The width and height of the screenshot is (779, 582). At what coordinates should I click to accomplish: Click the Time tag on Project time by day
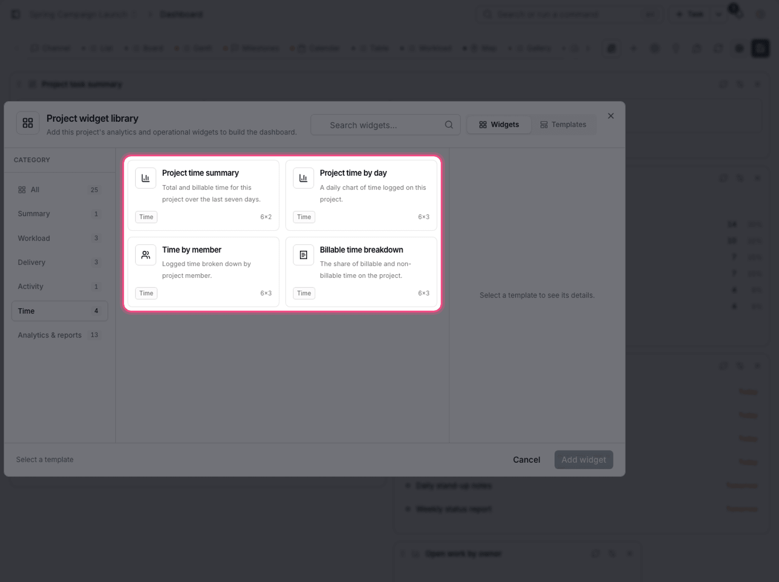coord(304,217)
